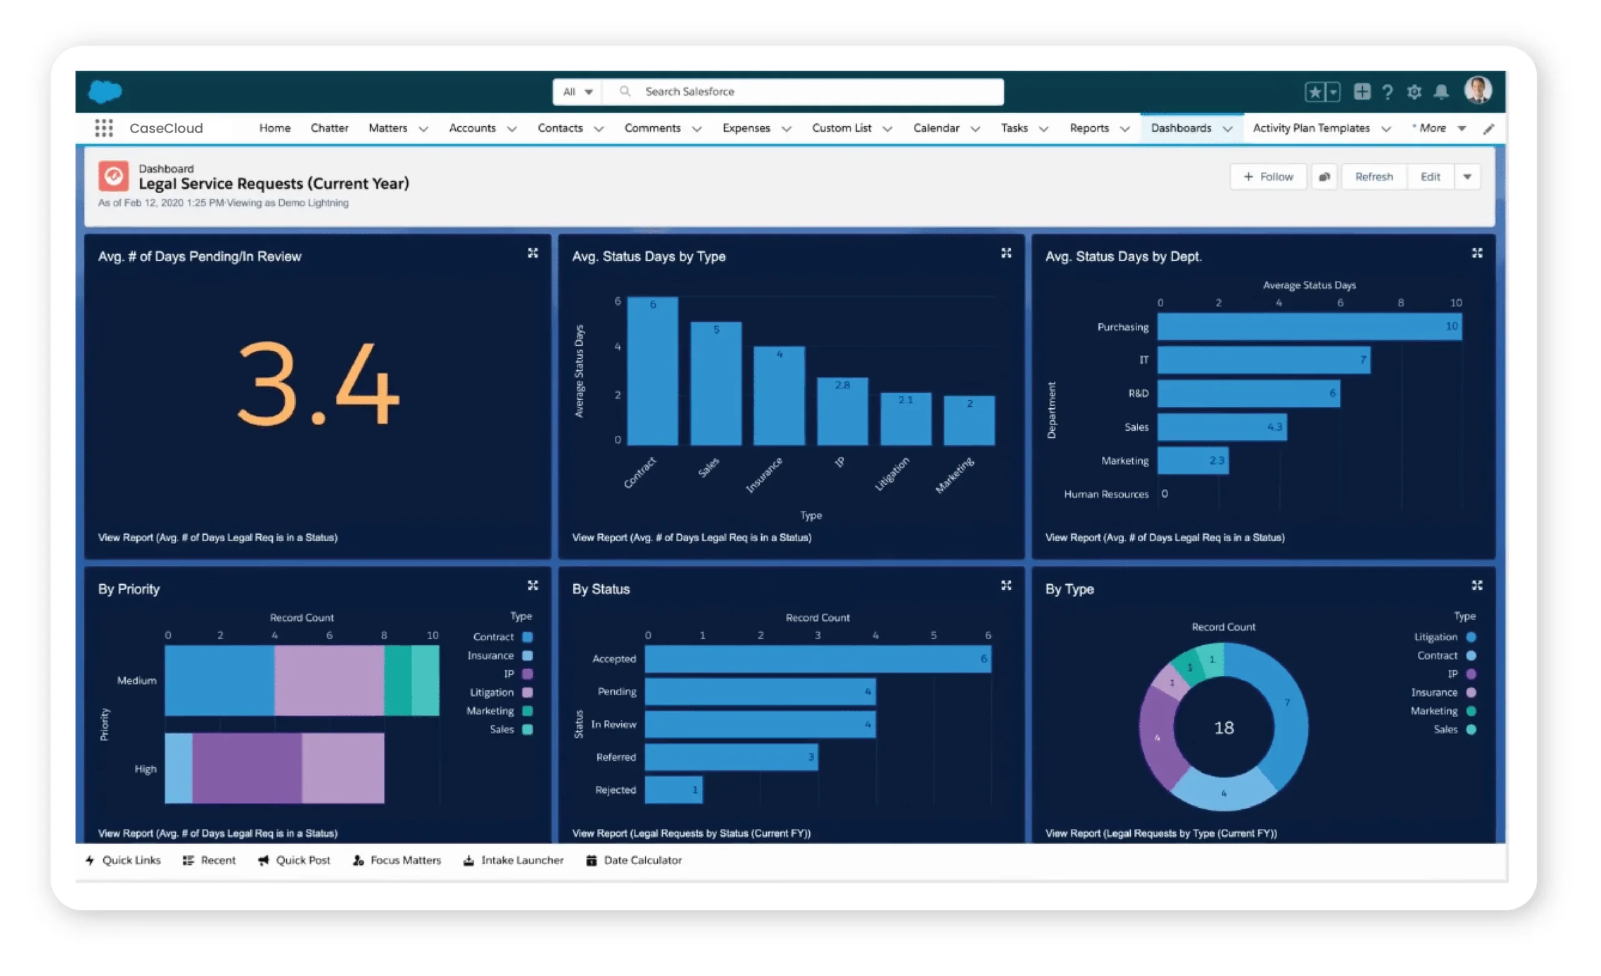Open the Edit button's dropdown arrow
This screenshot has height=976, width=1601.
[1467, 176]
